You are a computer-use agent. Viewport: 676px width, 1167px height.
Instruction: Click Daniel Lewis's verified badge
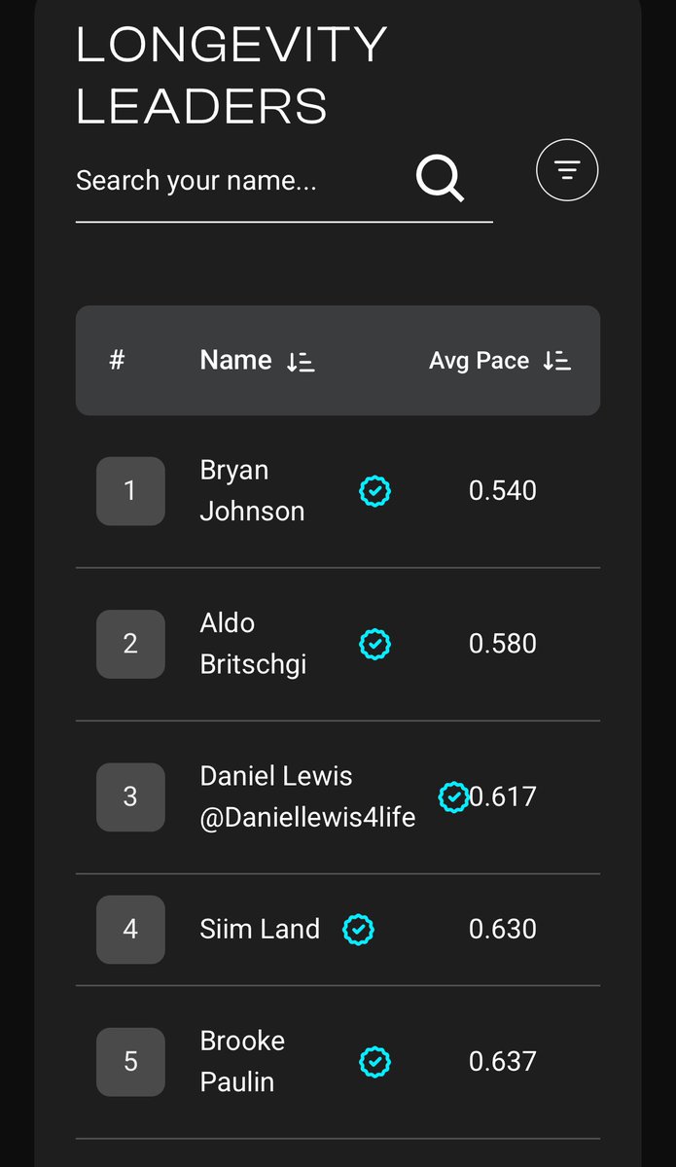click(454, 797)
